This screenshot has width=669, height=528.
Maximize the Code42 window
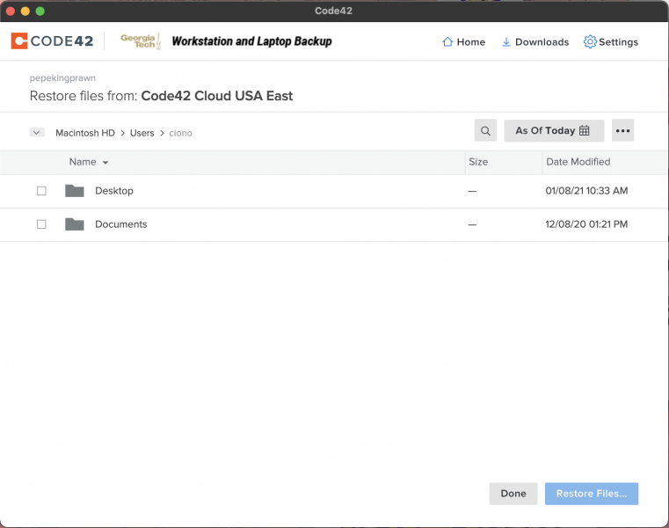40,11
